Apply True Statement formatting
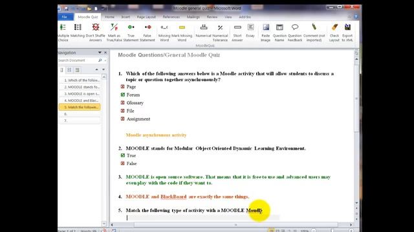Viewport: 414px width, 232px height. (131, 33)
